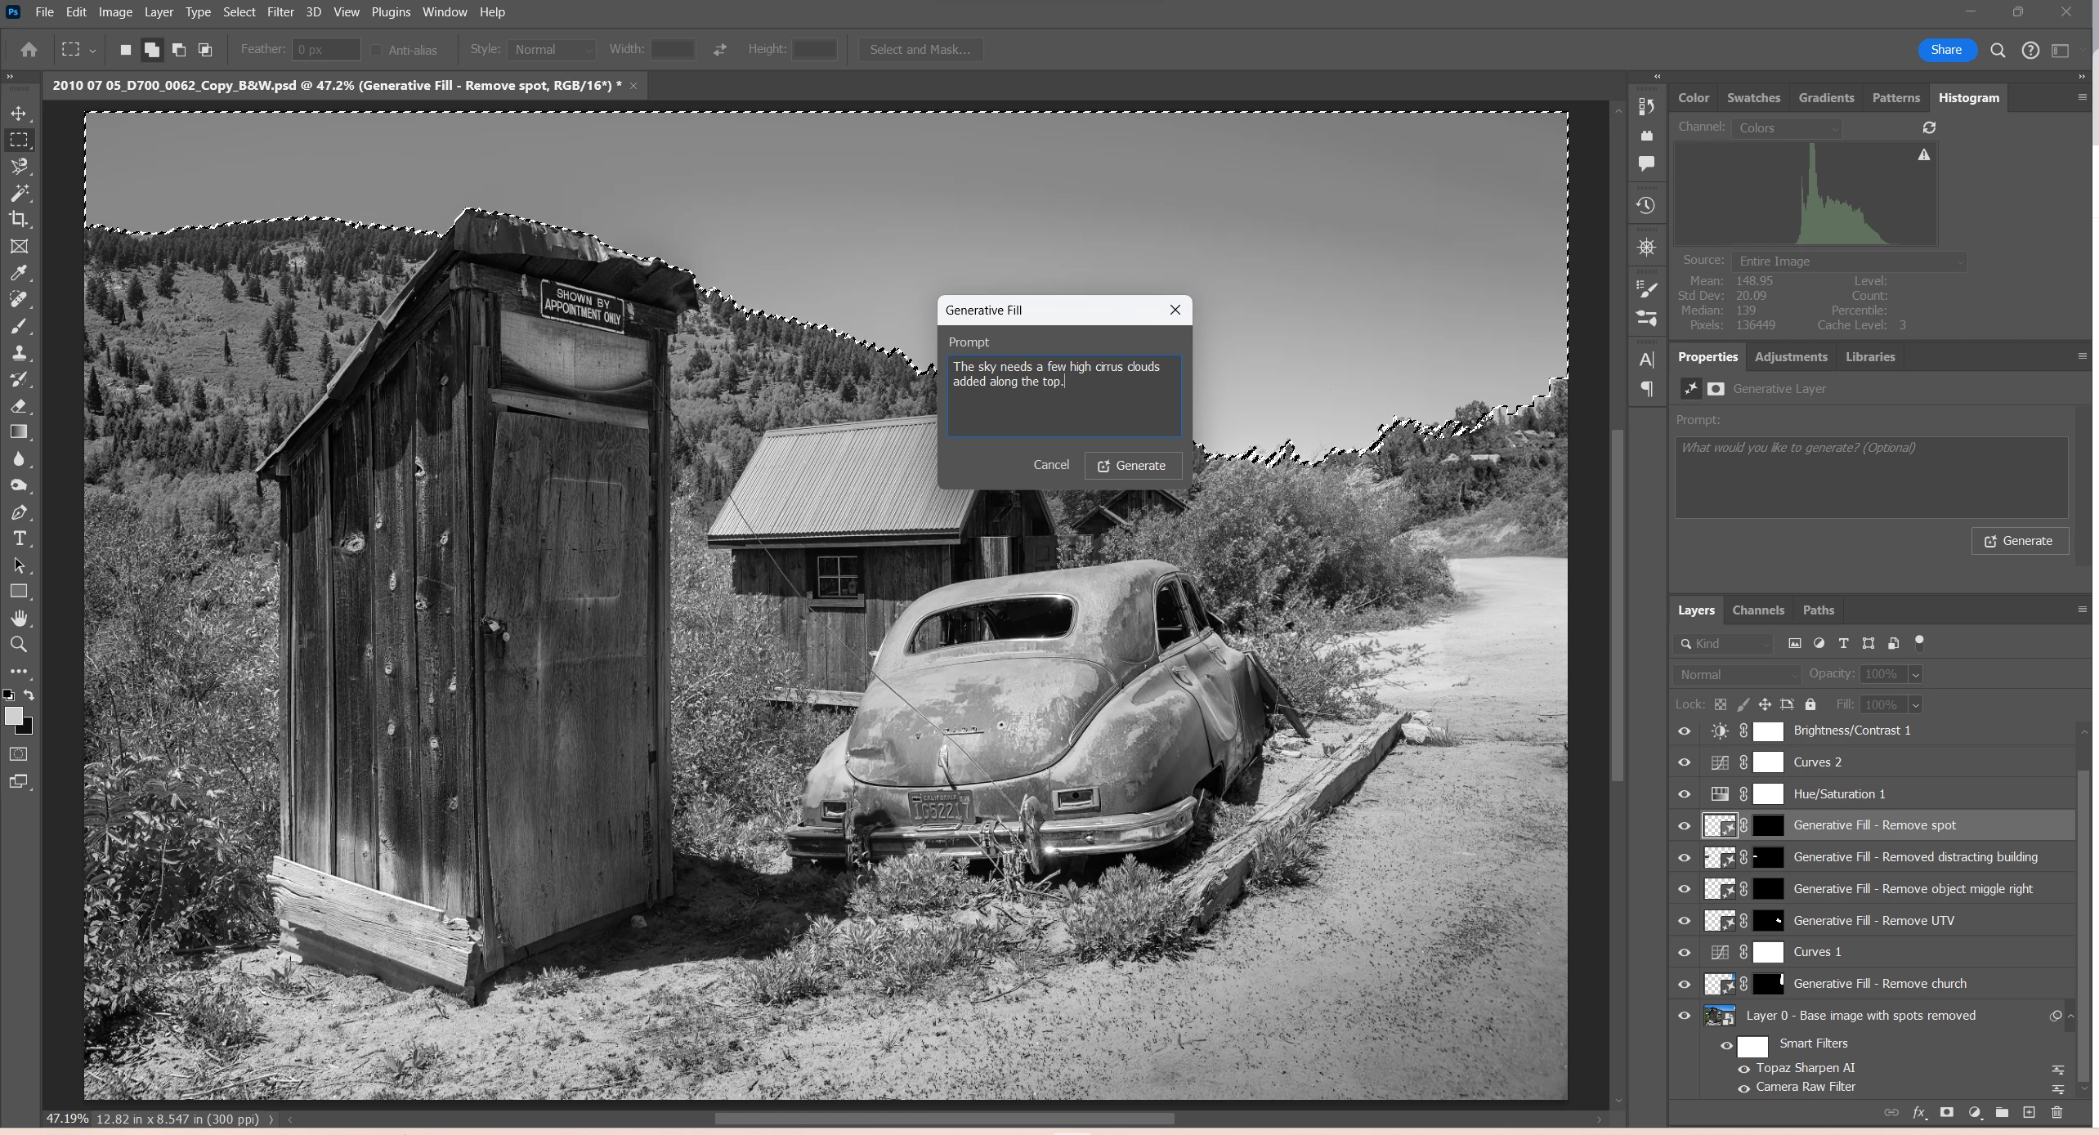Click the delete layer trash icon
Viewport: 2099px width, 1135px height.
(2056, 1112)
